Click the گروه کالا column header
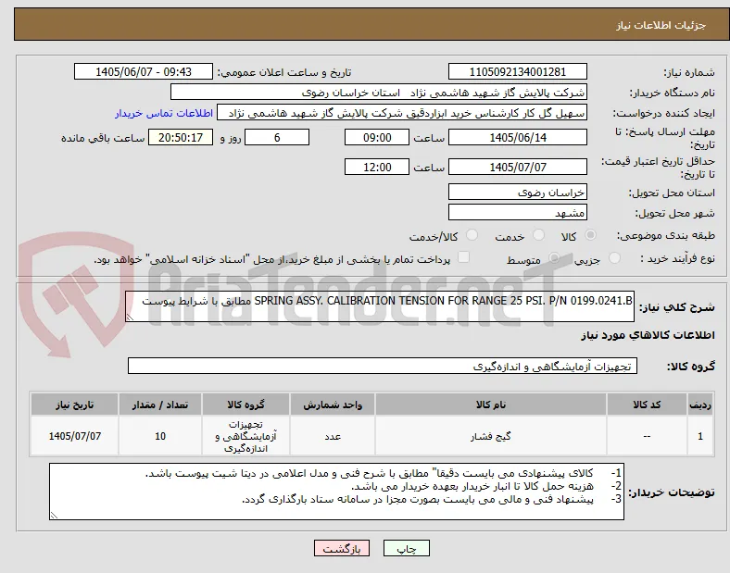This screenshot has height=573, width=730. point(245,405)
